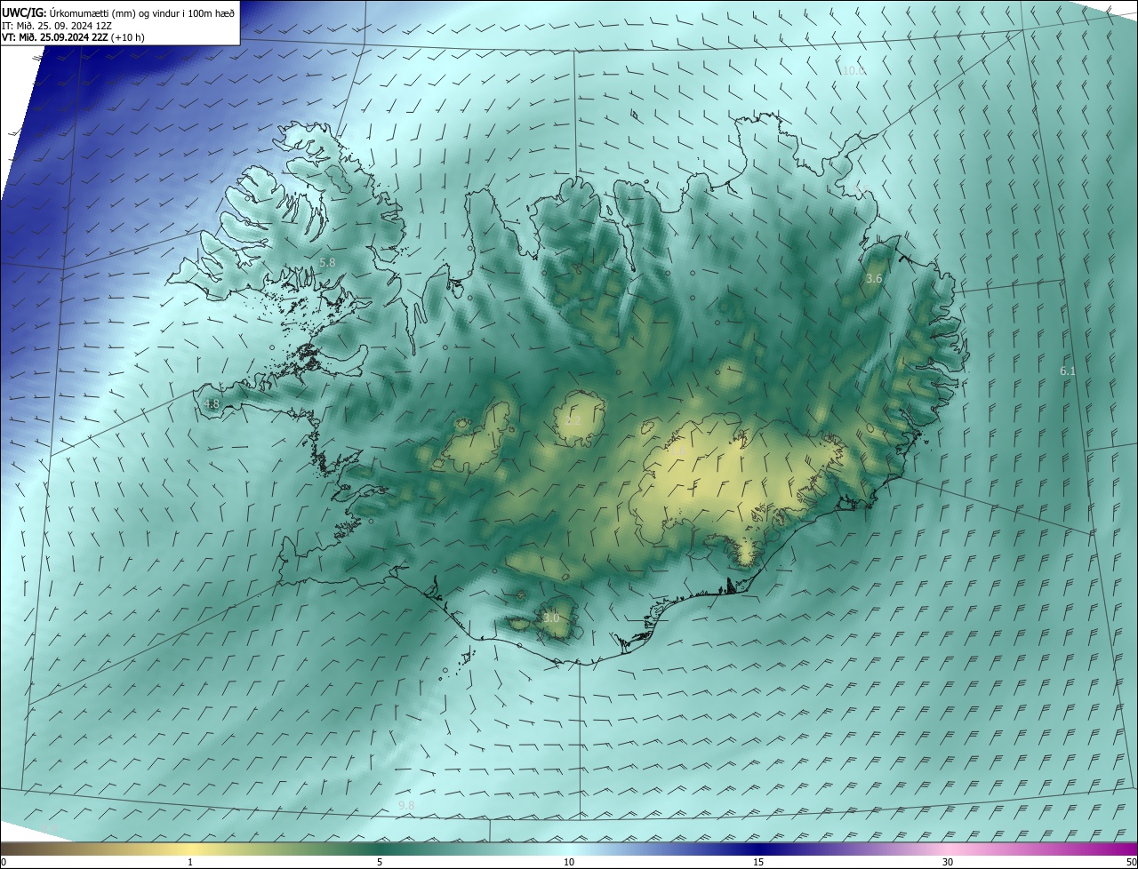Click the '30' tick on the colour scale

(948, 862)
